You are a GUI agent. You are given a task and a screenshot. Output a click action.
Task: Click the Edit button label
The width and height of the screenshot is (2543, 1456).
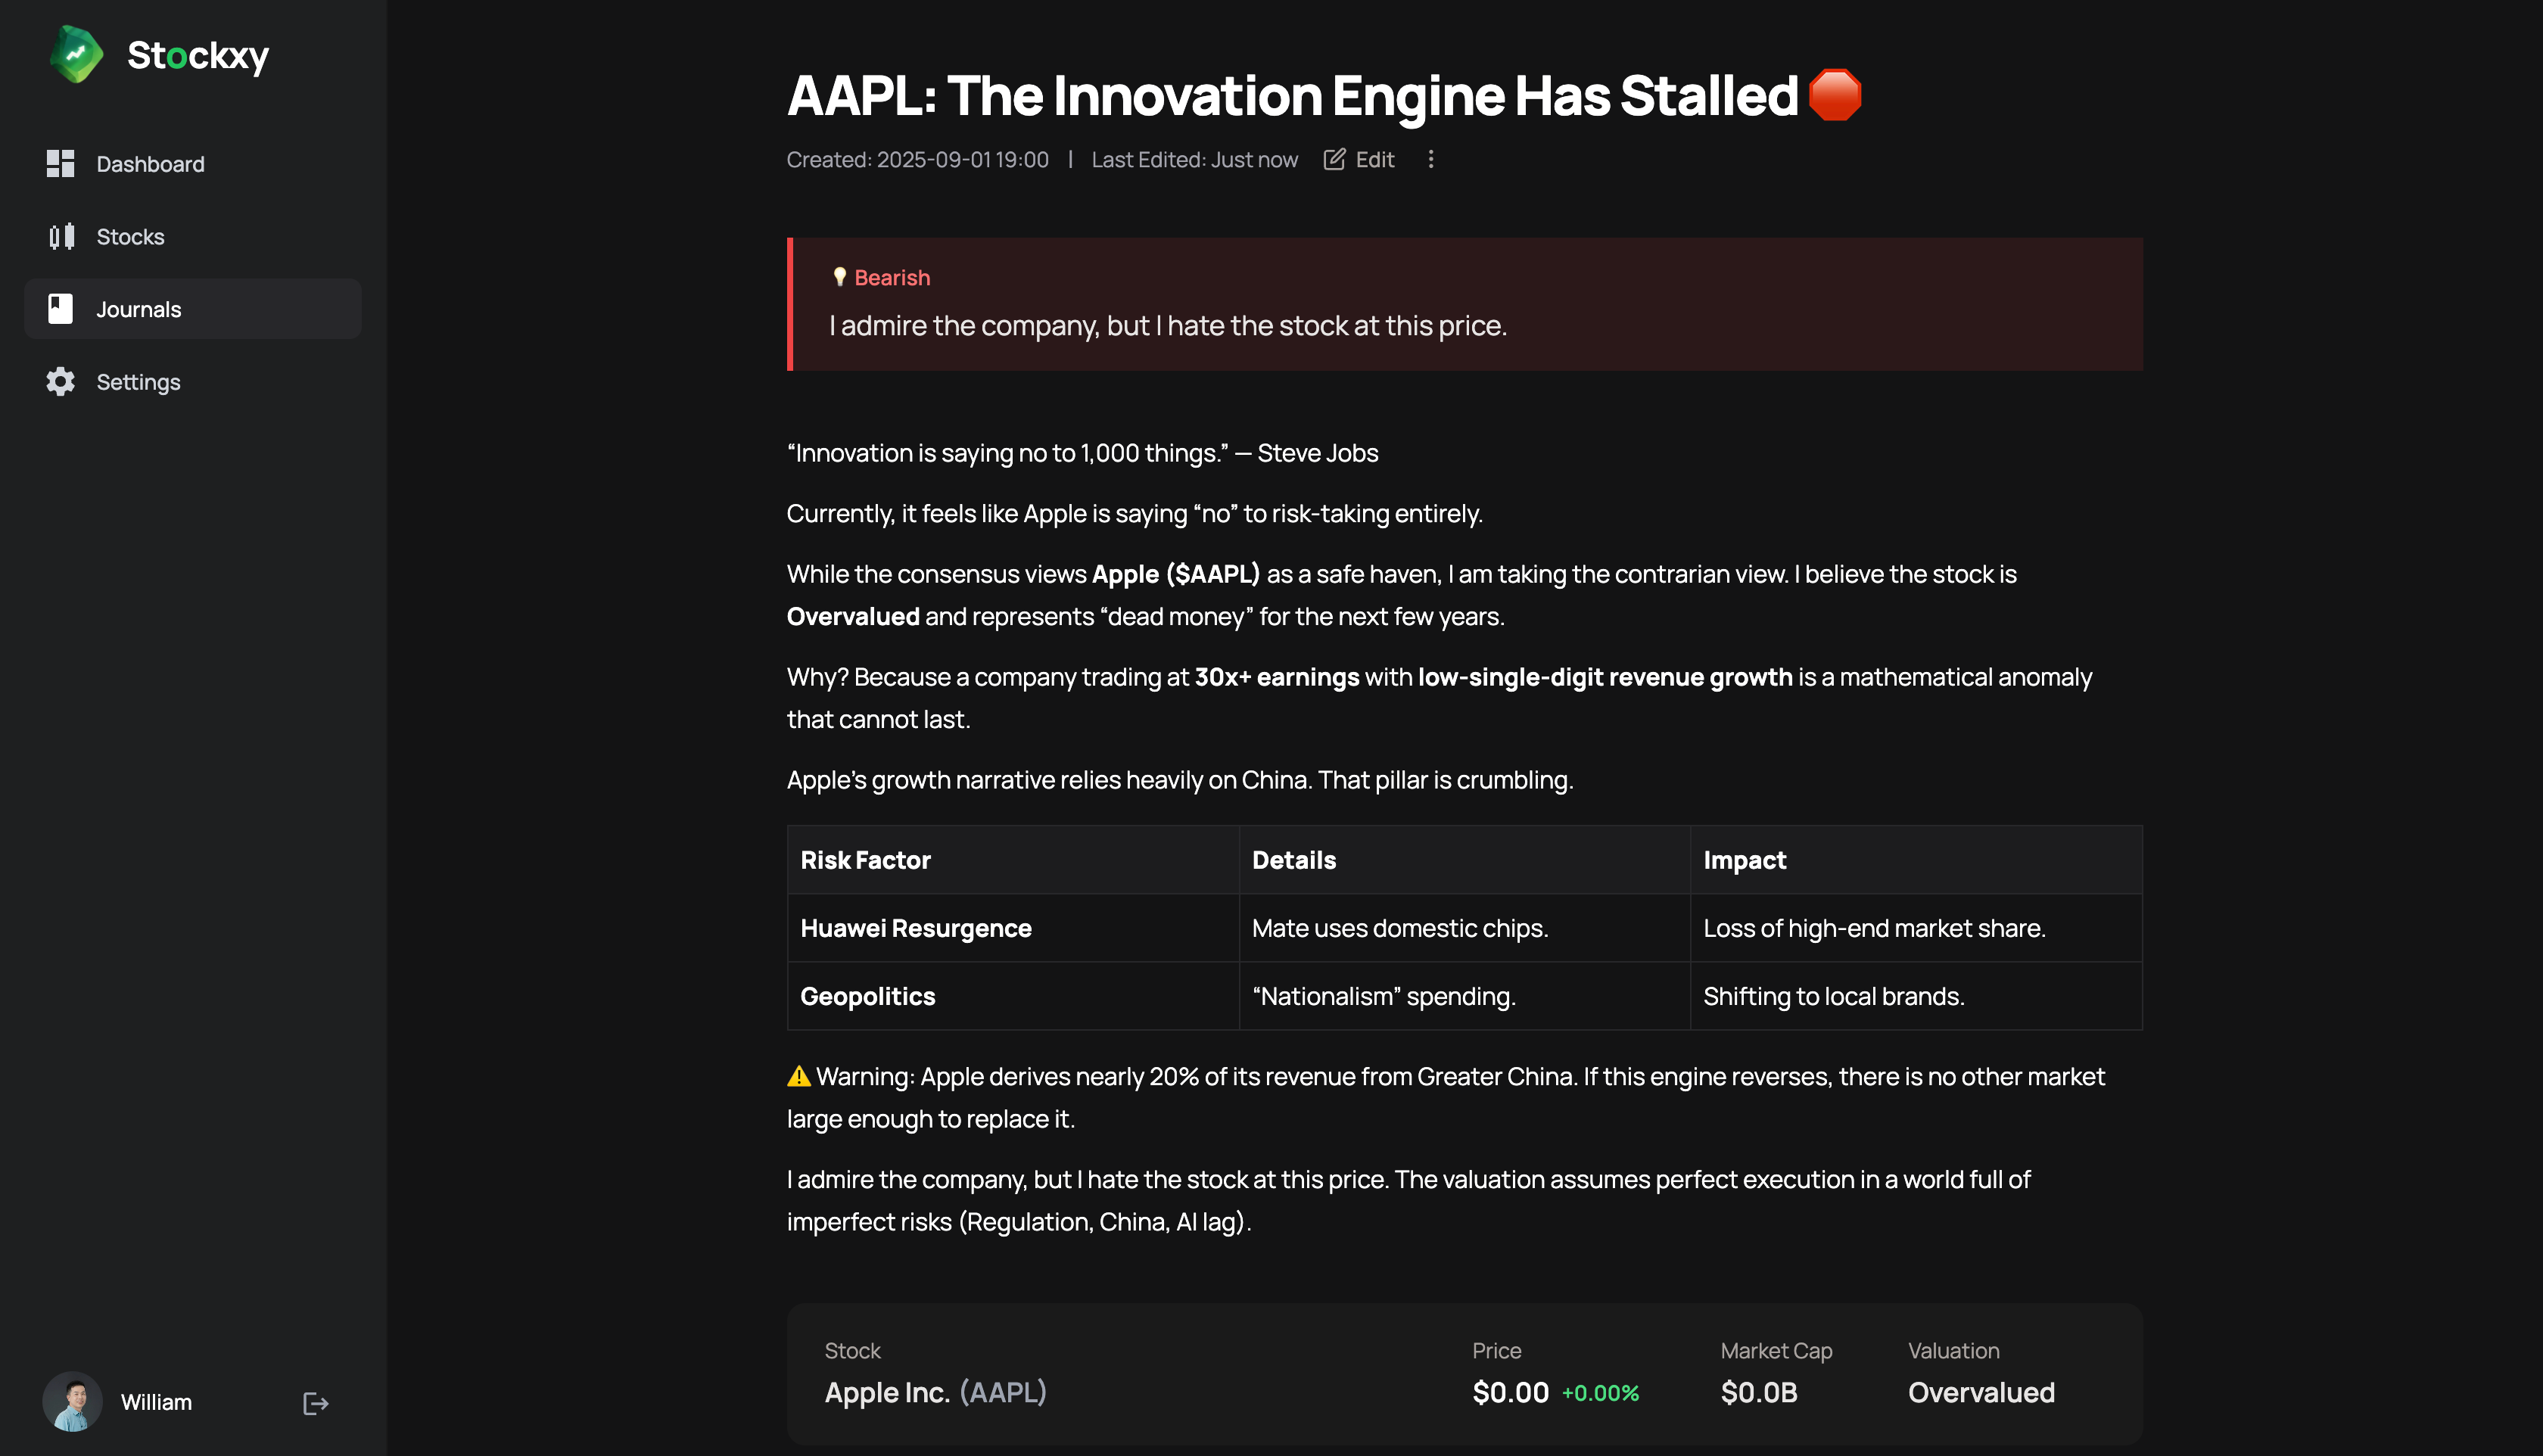coord(1375,160)
